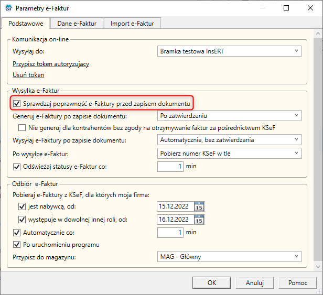Minimize the Parametry e-Faktur dialog

coord(262,8)
